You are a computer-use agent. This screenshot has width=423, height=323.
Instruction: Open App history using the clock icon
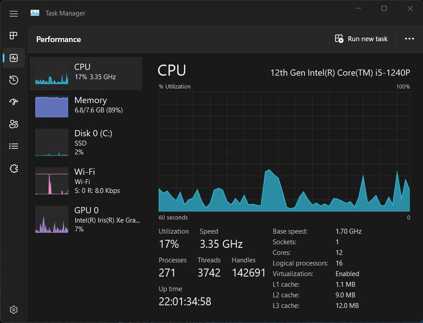click(13, 80)
